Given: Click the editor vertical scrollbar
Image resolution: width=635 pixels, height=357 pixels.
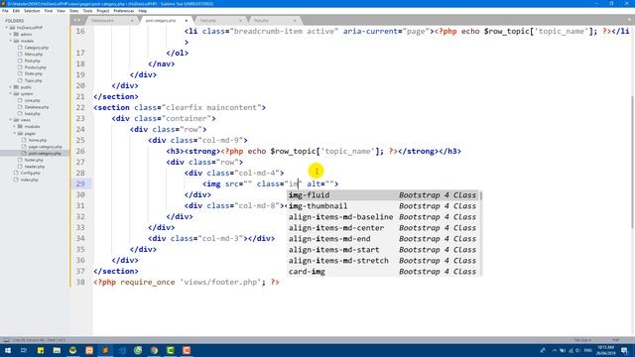Looking at the screenshot, I should pos(633,162).
